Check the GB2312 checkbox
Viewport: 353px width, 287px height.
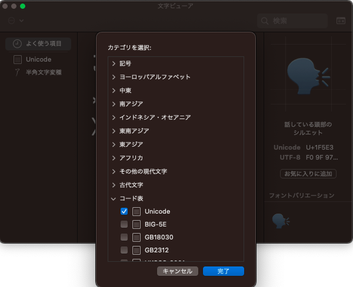(124, 250)
